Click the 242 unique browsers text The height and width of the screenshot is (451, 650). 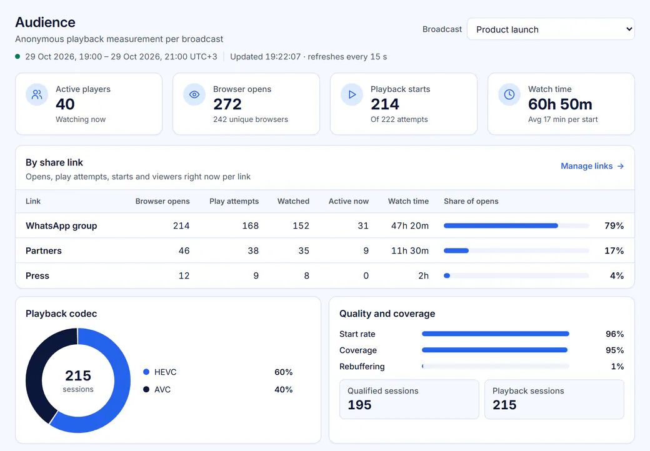click(251, 119)
